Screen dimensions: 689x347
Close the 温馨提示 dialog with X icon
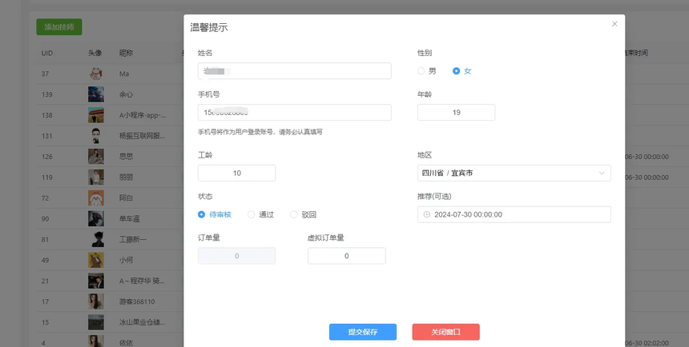coord(614,24)
